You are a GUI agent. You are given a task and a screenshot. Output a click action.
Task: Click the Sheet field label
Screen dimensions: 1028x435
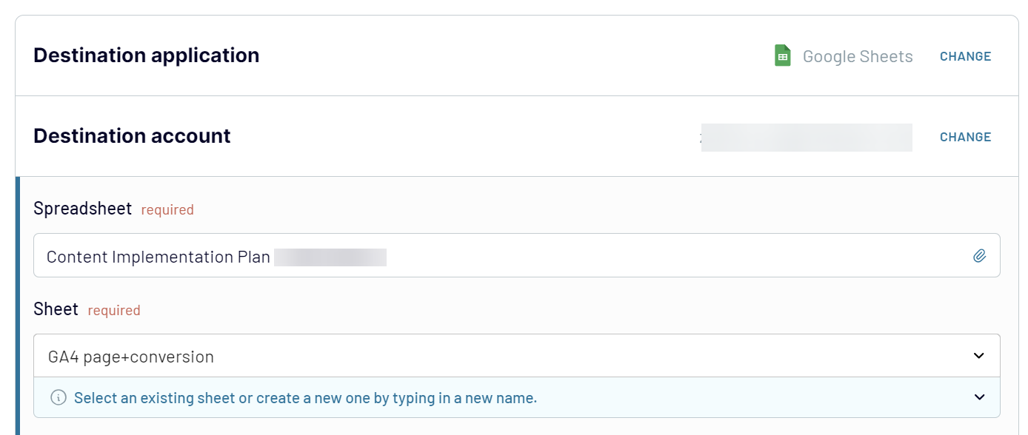pos(56,309)
